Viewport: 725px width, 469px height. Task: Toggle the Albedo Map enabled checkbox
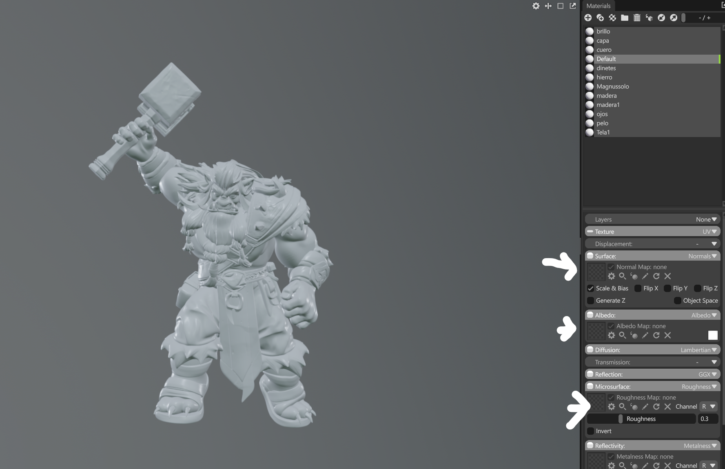click(x=611, y=326)
